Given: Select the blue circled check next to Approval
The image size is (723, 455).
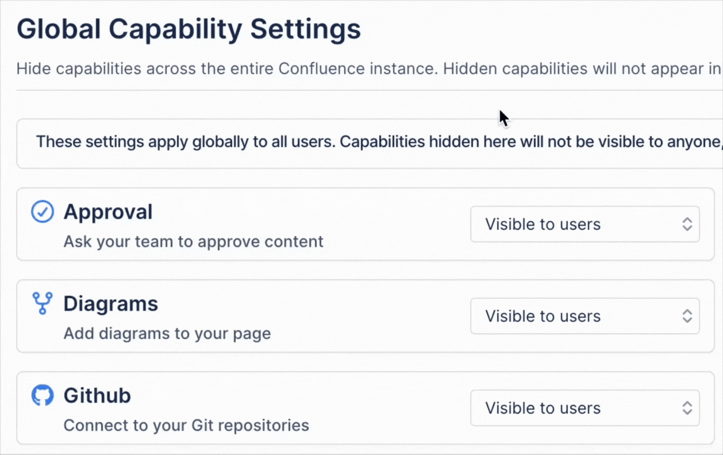Looking at the screenshot, I should (42, 211).
